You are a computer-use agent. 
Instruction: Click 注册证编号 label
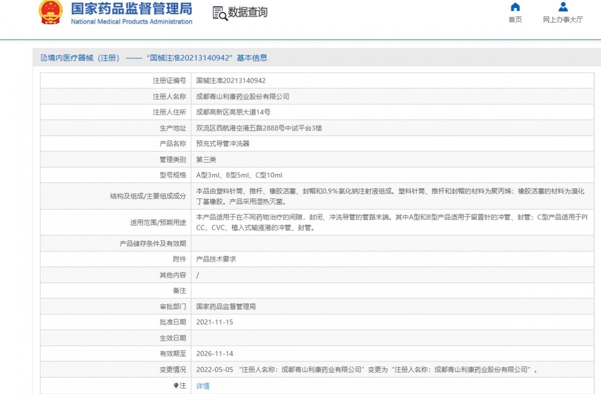(169, 81)
